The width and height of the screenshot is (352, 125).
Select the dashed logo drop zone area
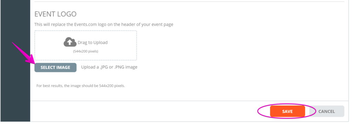pos(86,45)
